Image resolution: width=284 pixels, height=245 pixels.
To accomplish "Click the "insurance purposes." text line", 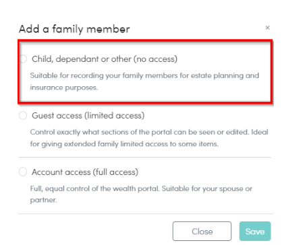I will [64, 87].
